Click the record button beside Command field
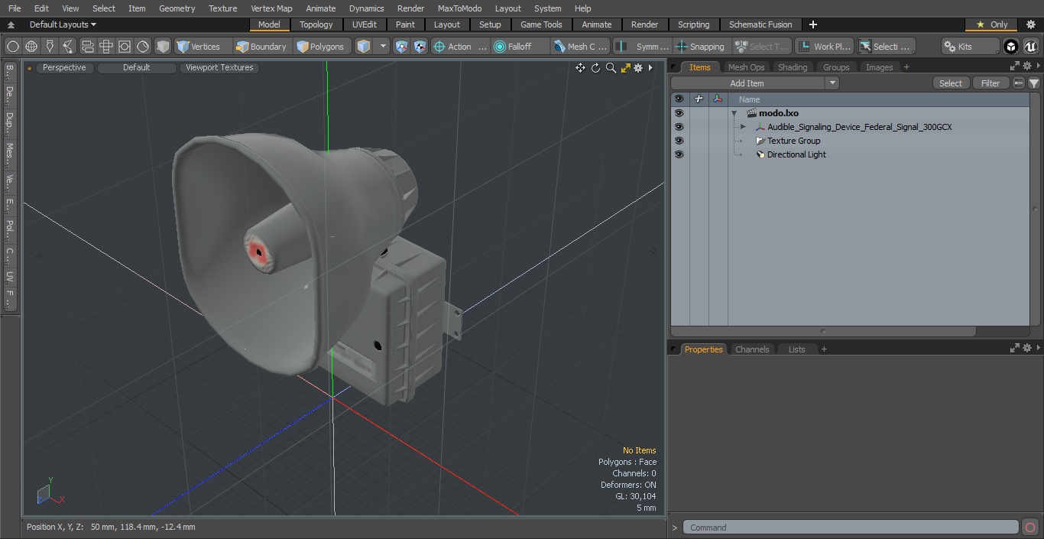 click(x=1030, y=528)
